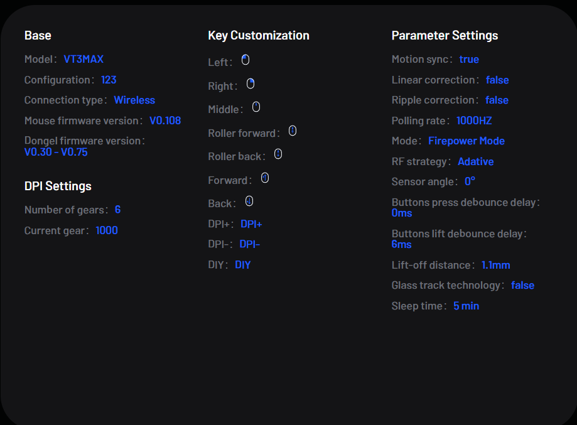Click the DPI+ key assignment
Image resolution: width=577 pixels, height=425 pixels.
coord(251,224)
